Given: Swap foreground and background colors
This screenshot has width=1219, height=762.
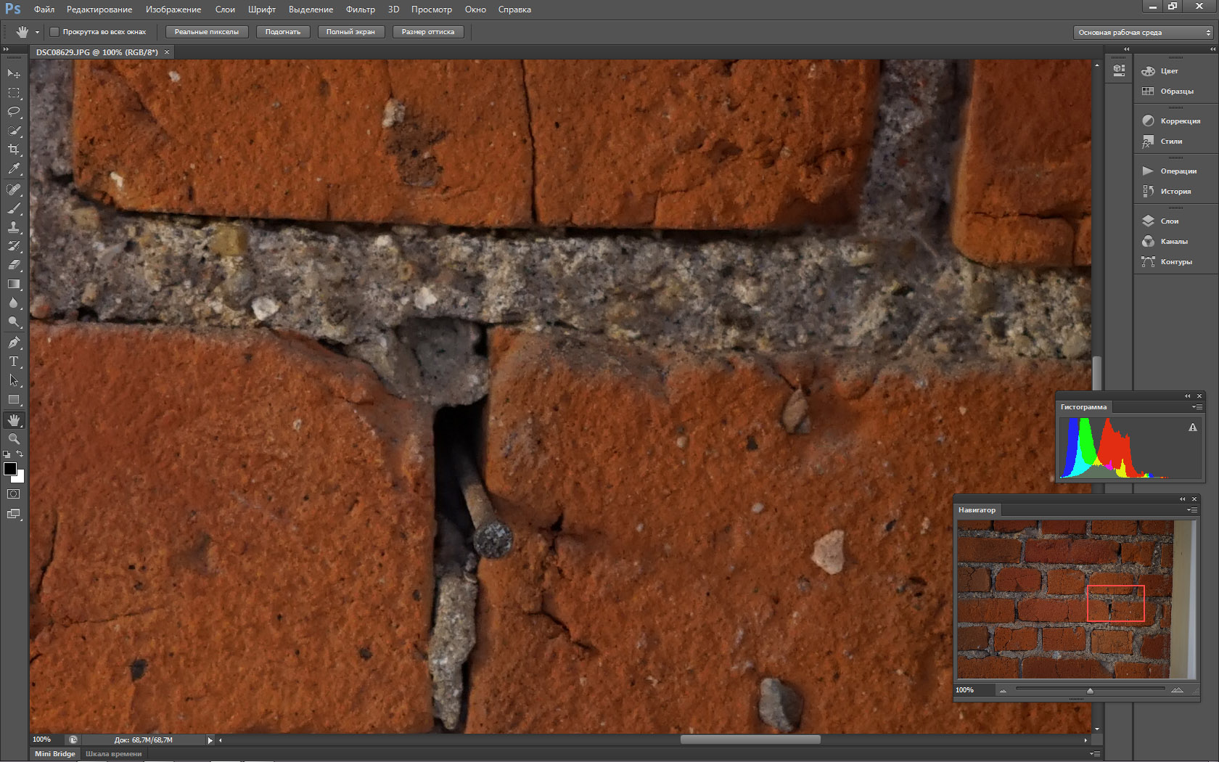Looking at the screenshot, I should 20,454.
